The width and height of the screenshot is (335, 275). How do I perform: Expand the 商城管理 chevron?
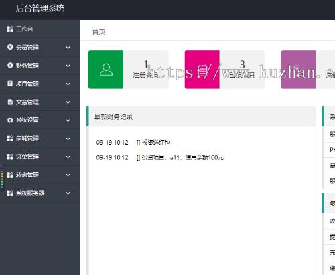click(68, 139)
